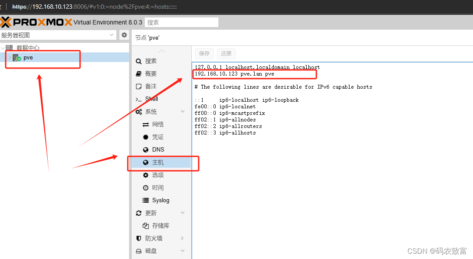The width and height of the screenshot is (473, 259).
Task: Click the list icon beside Syslog
Action: pyautogui.click(x=145, y=200)
